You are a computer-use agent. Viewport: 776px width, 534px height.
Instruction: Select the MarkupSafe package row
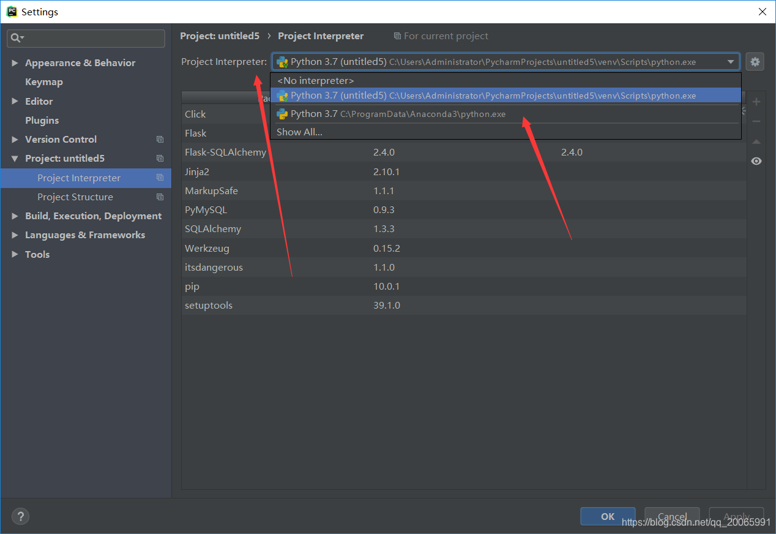coord(464,190)
